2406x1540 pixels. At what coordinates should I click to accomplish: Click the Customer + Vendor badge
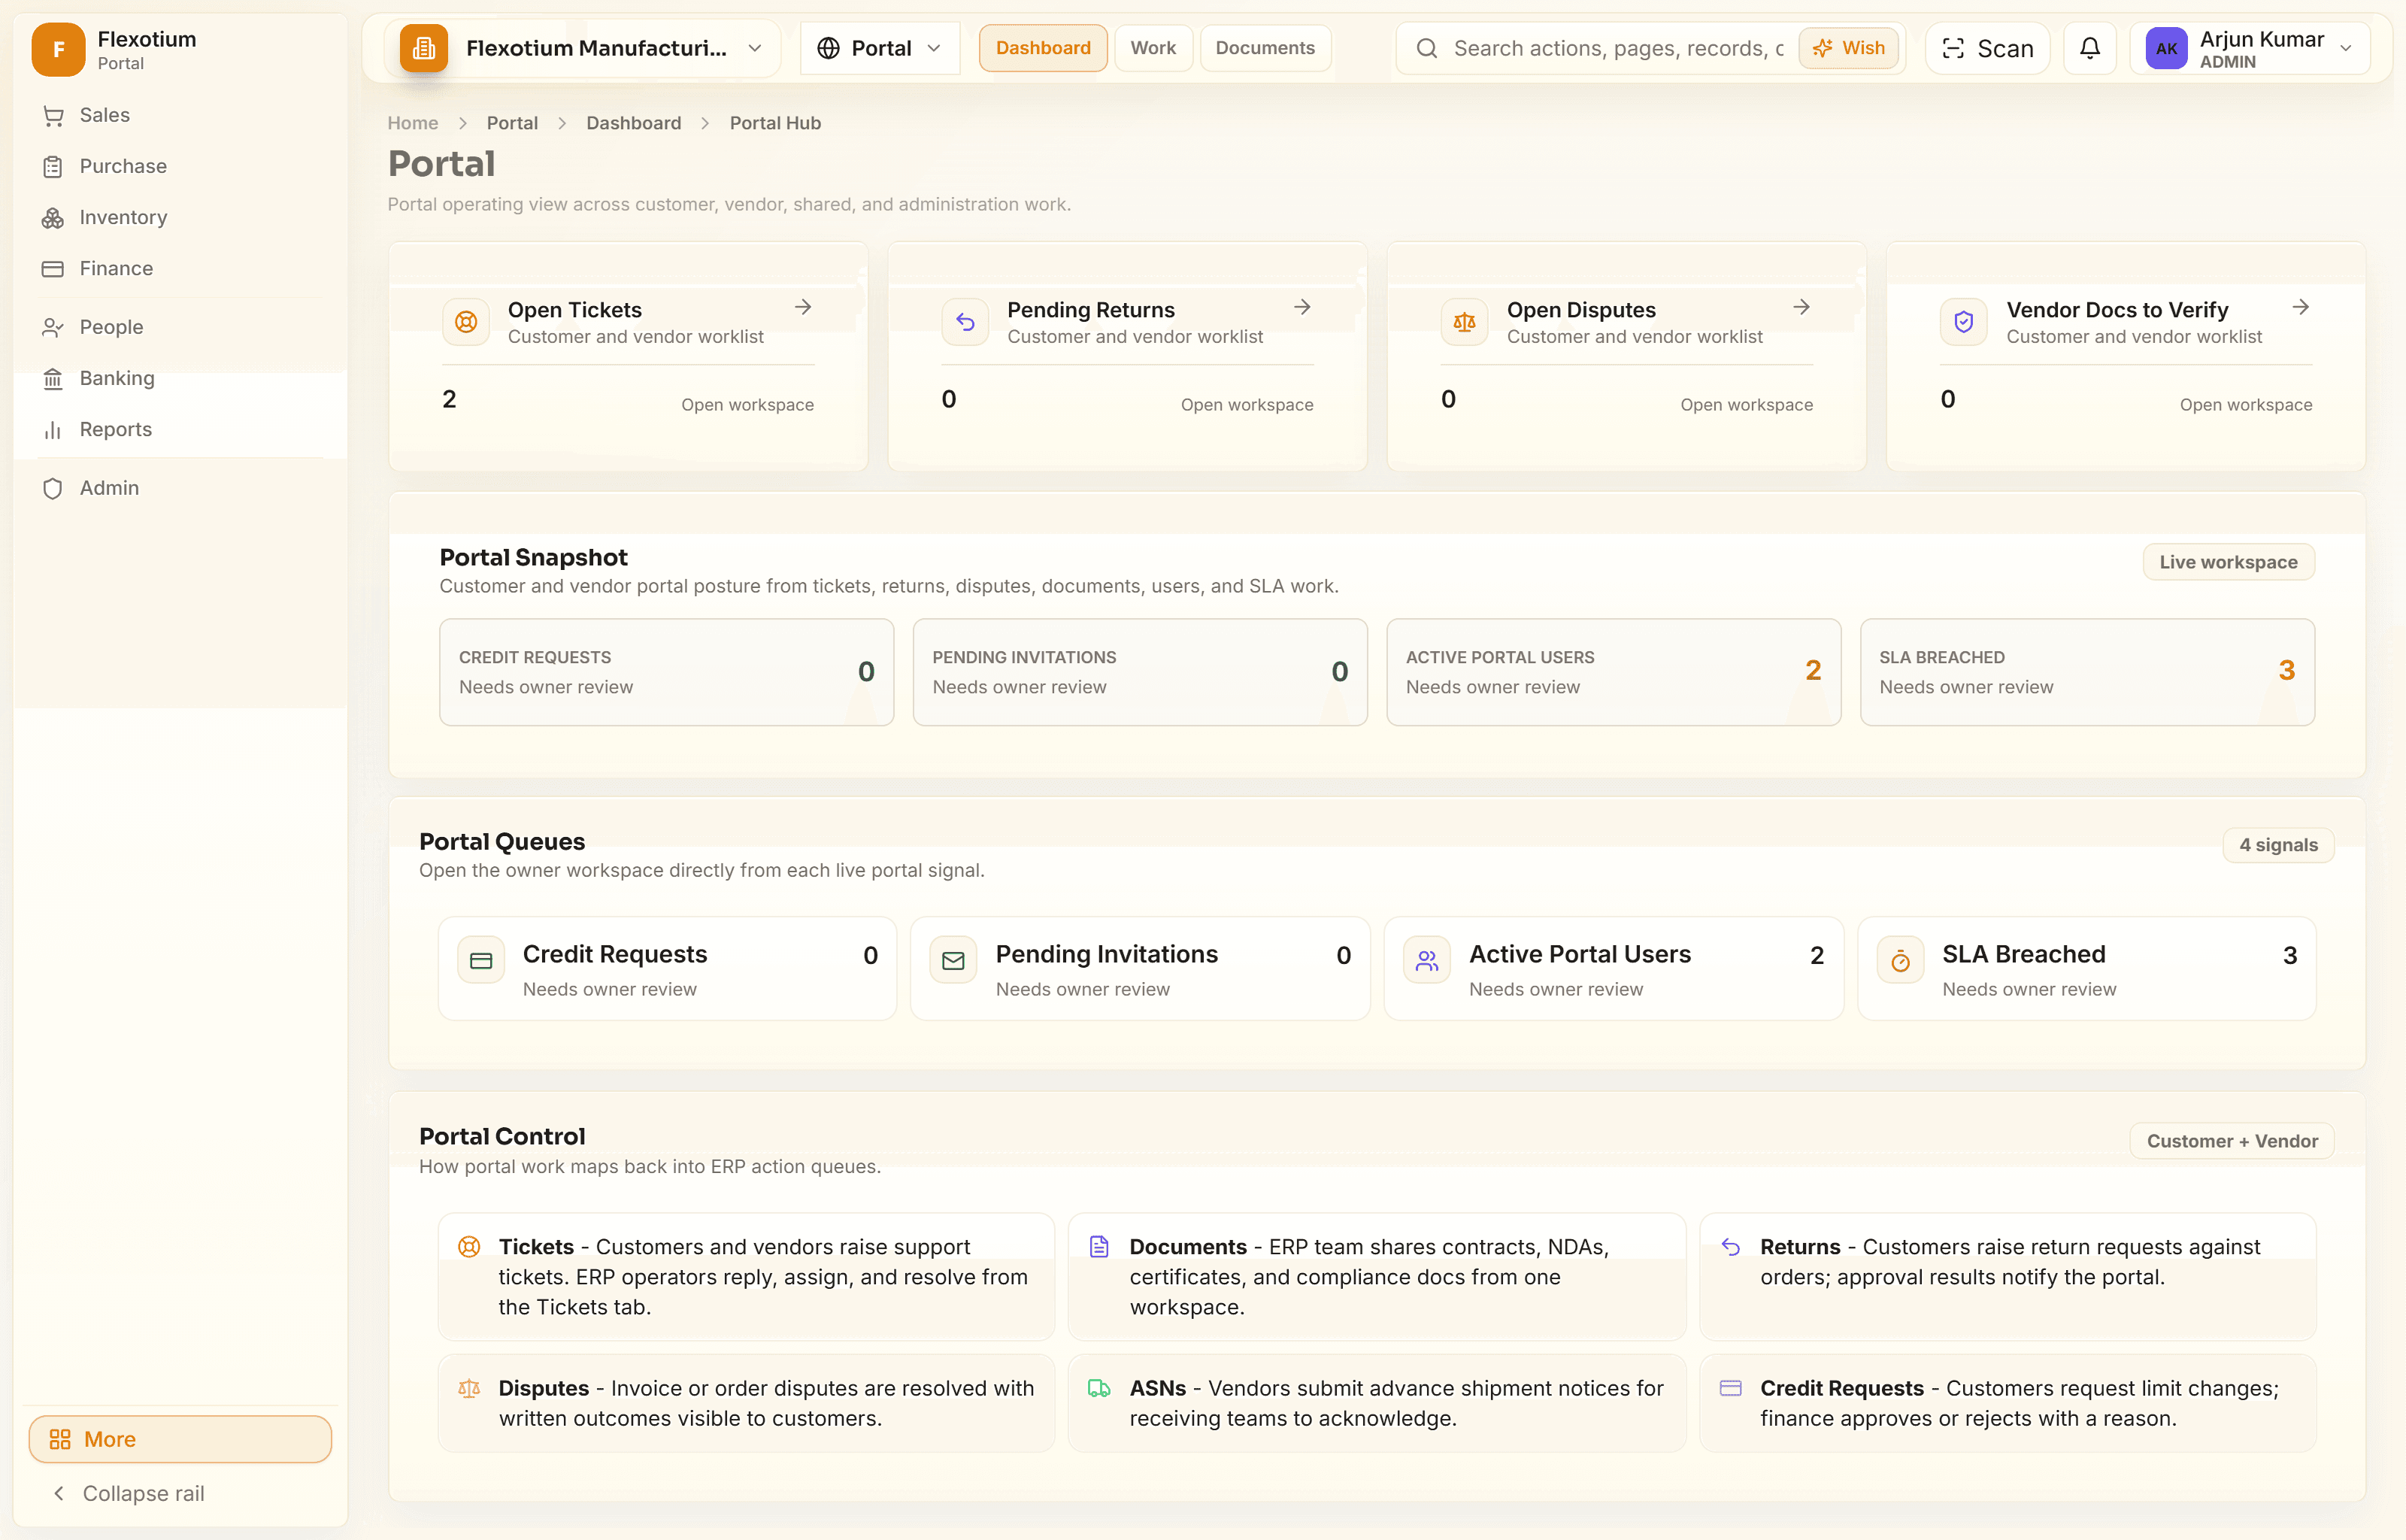2232,1141
